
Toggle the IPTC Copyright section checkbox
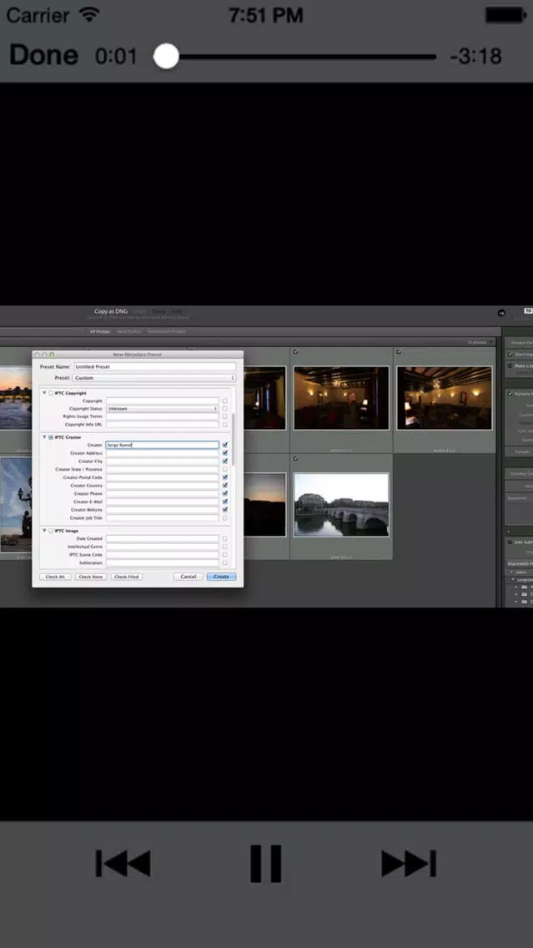(51, 393)
